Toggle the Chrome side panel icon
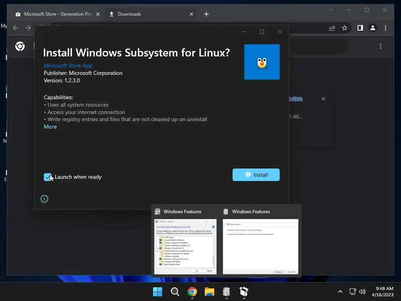Screen dimensions: 401x301 [x=360, y=28]
